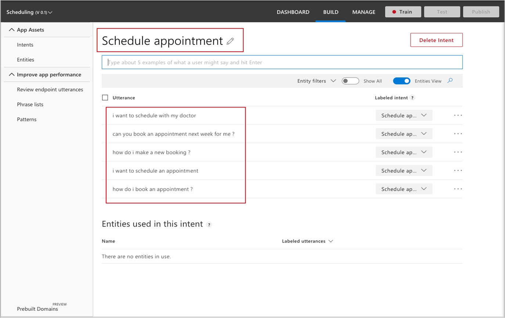The width and height of the screenshot is (505, 318).
Task: Open Review endpoint utterances
Action: (x=50, y=89)
